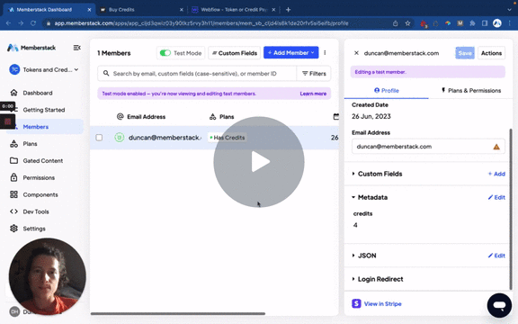
Task: Click the Dev Tools code icon
Action: point(13,211)
